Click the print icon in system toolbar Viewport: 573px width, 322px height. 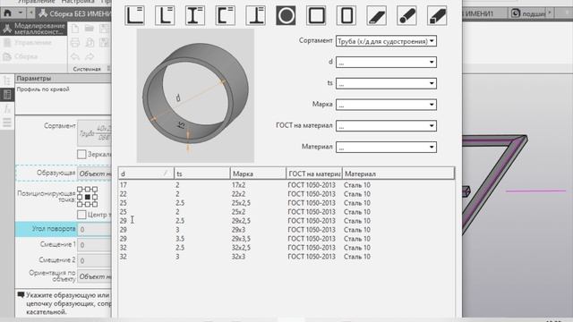tap(75, 43)
